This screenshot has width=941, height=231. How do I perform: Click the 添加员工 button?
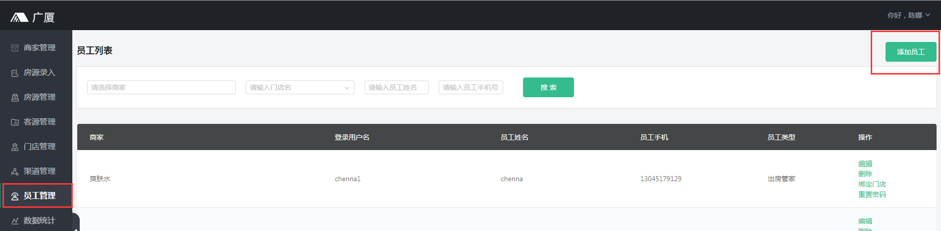(x=911, y=52)
